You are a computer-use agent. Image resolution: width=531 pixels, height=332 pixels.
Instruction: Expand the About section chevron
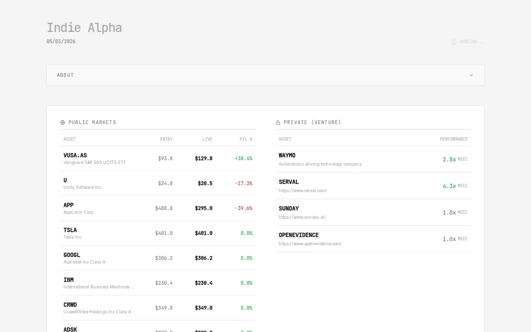[471, 75]
